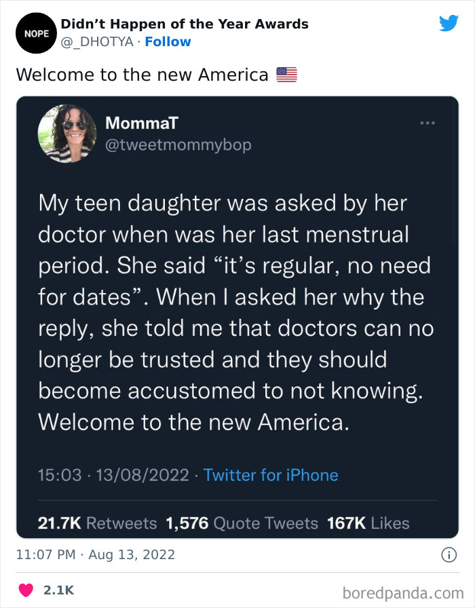Click the @_DHOTYA handle
The height and width of the screenshot is (608, 475).
[x=98, y=42]
